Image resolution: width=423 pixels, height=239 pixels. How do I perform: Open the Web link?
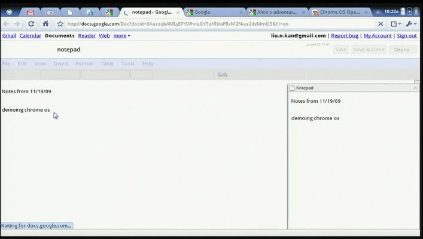[104, 36]
